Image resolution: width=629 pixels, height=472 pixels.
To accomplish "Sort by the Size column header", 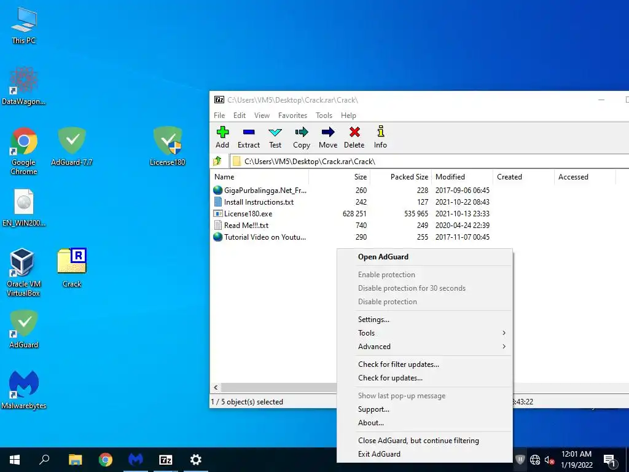I will pyautogui.click(x=339, y=177).
